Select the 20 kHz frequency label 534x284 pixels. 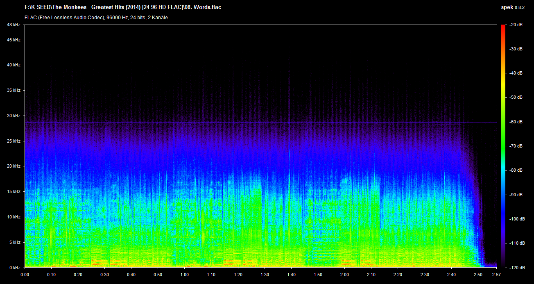14,166
